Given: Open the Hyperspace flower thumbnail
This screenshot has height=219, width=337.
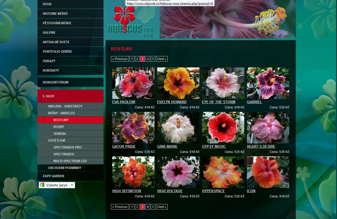Looking at the screenshot, I should point(223,172).
